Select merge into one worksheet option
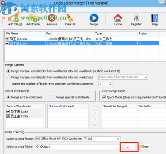 click(8, 78)
